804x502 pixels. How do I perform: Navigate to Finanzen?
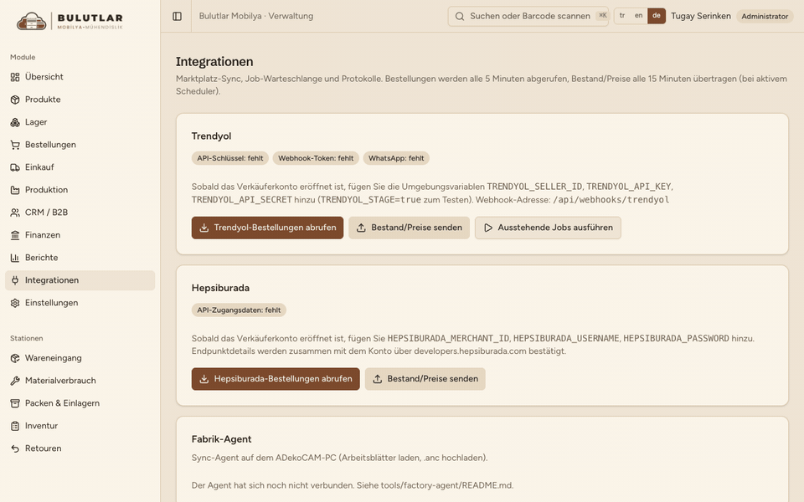(x=80, y=235)
